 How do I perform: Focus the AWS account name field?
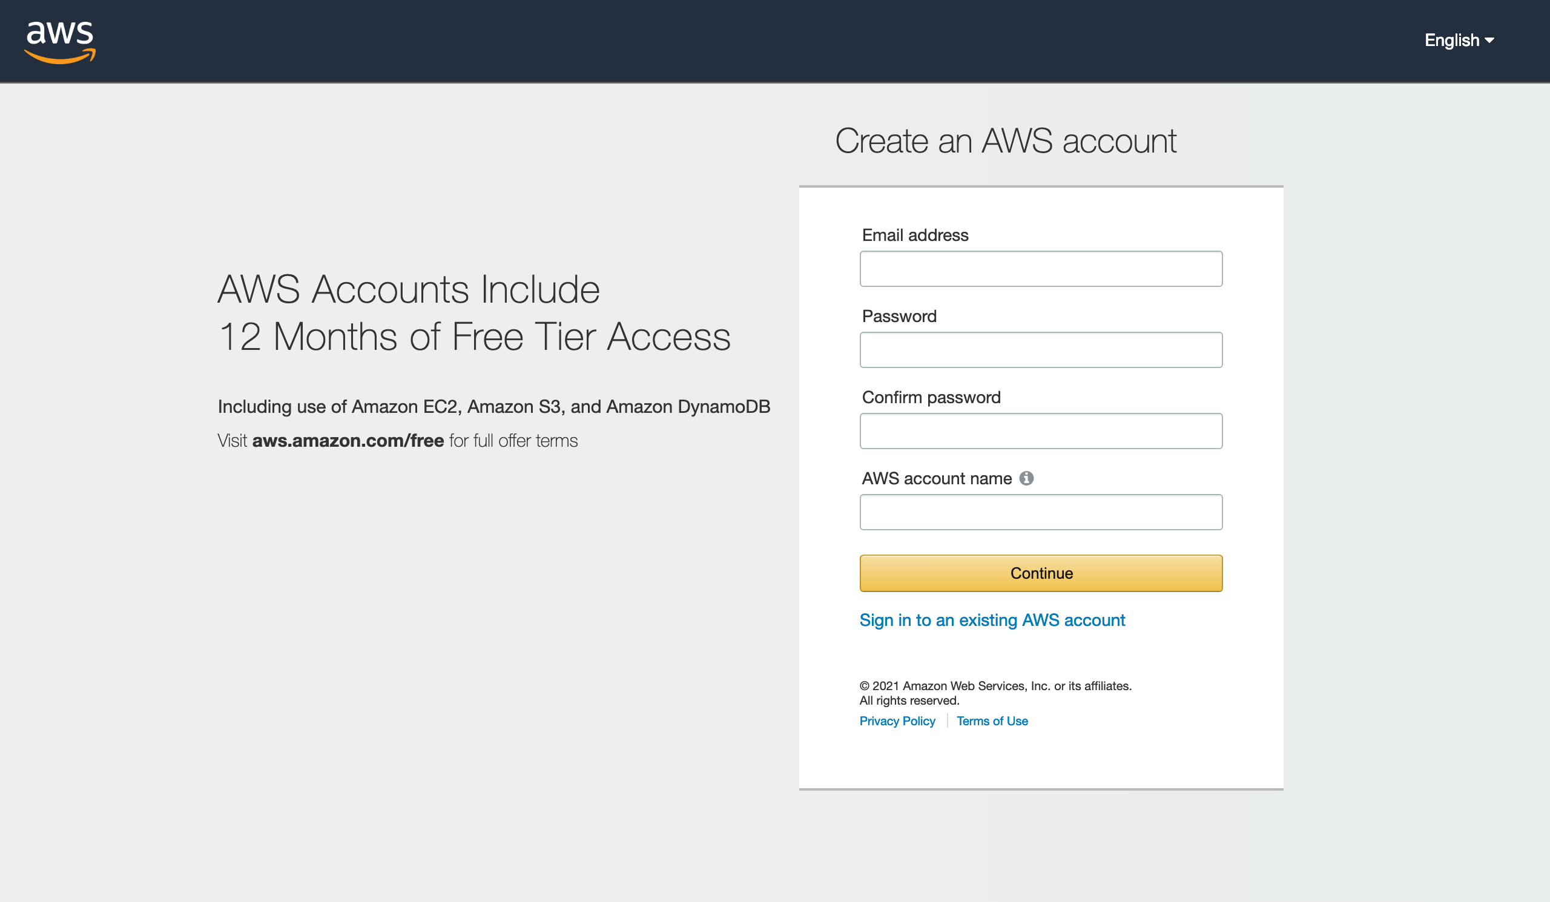pyautogui.click(x=1041, y=512)
